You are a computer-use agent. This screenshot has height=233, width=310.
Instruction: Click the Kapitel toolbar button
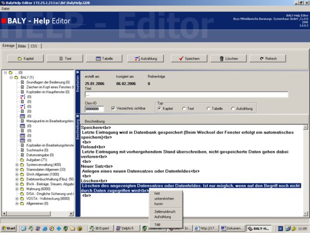click(x=26, y=58)
